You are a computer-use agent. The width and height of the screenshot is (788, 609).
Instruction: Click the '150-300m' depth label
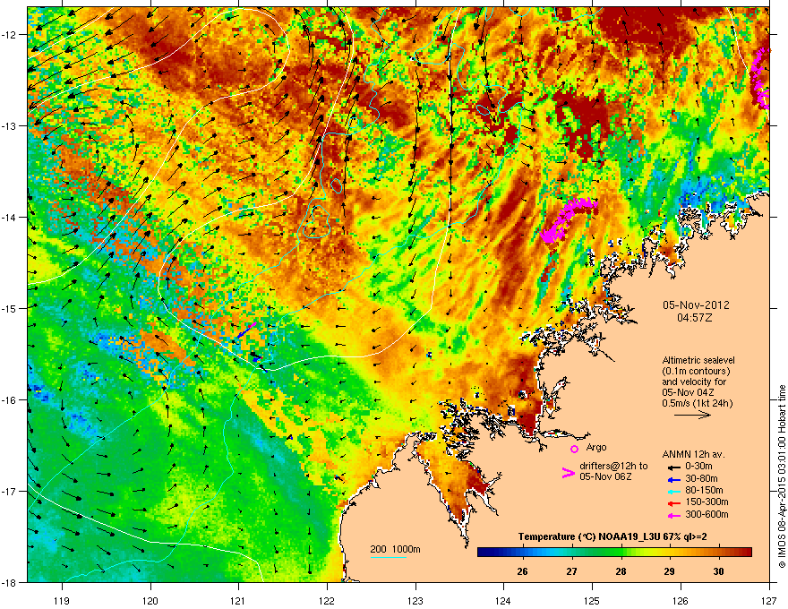click(x=707, y=502)
